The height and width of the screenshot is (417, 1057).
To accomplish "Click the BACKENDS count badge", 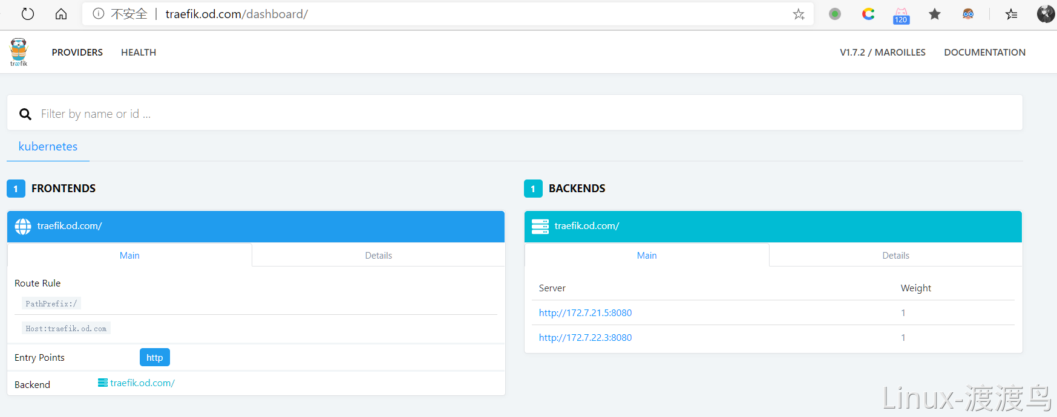I will pos(533,189).
